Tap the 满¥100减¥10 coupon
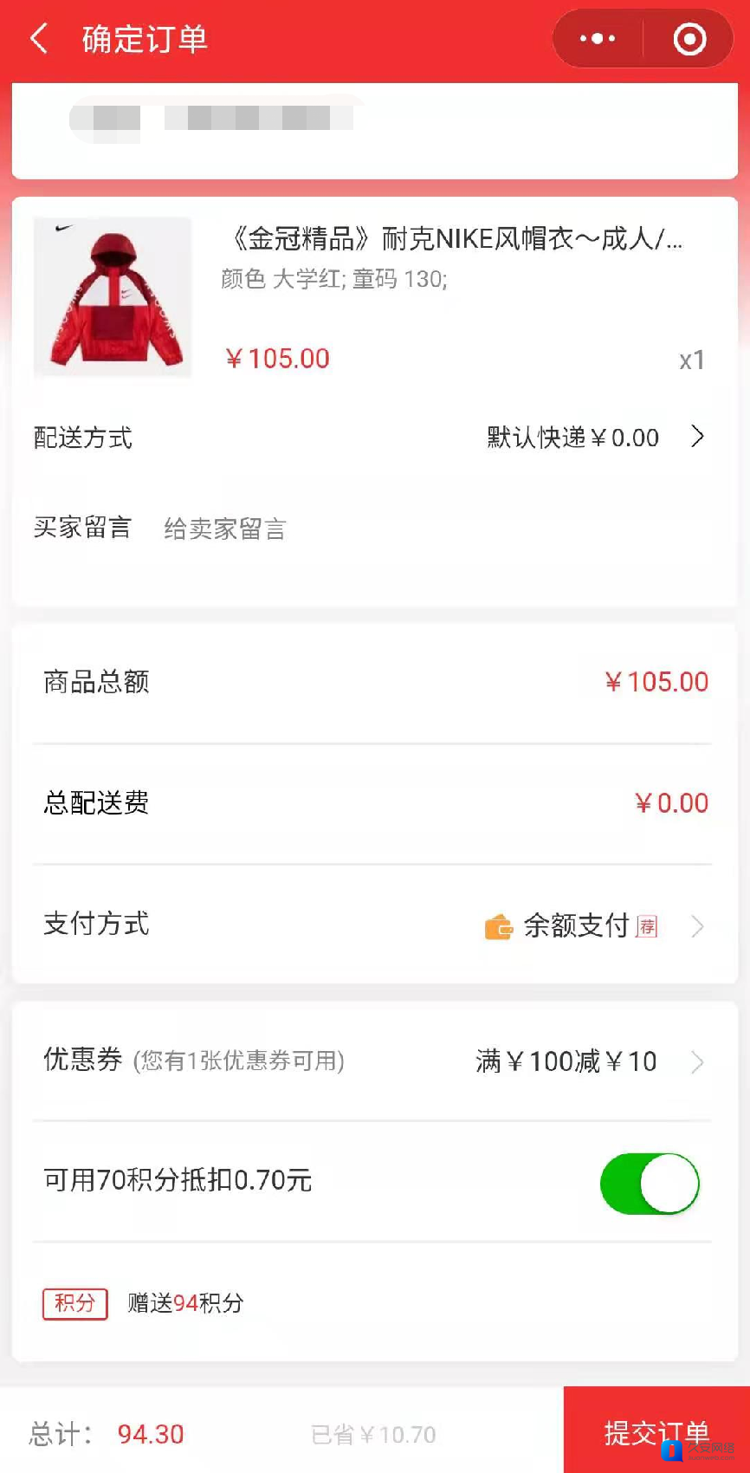 tap(566, 1061)
